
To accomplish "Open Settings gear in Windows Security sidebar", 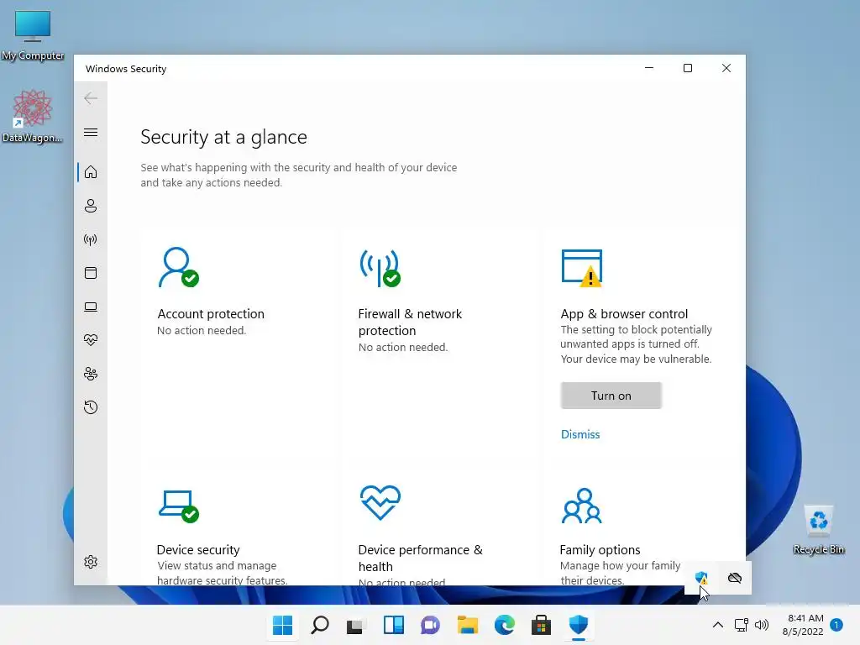I will 91,562.
